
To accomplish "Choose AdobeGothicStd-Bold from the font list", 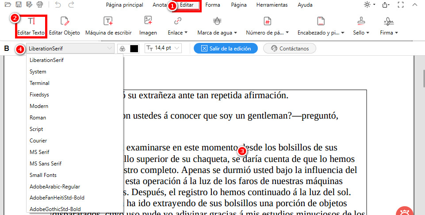I will [75, 209].
